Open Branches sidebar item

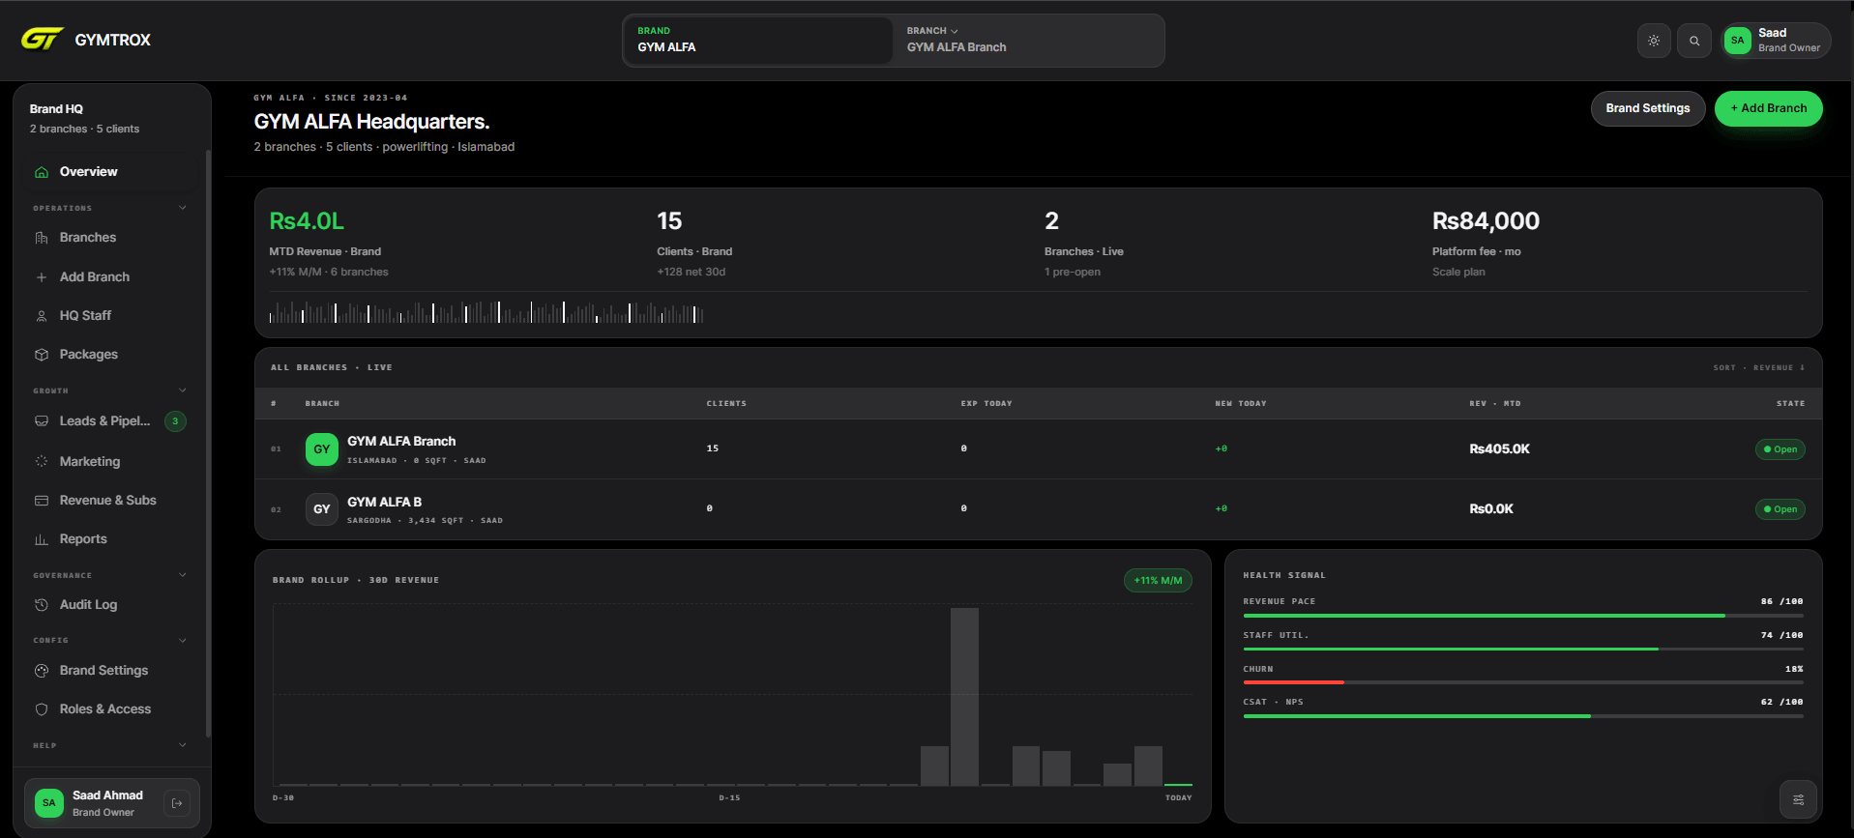111,238
